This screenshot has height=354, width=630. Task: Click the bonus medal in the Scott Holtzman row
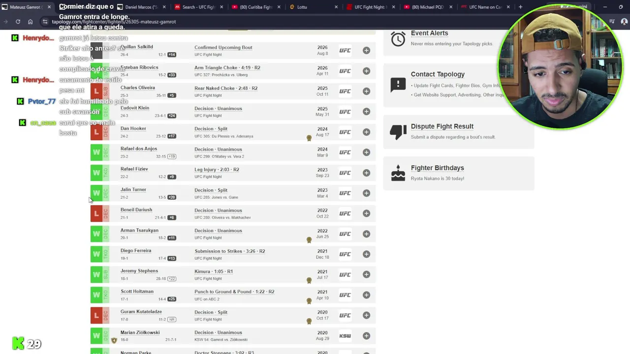(309, 301)
